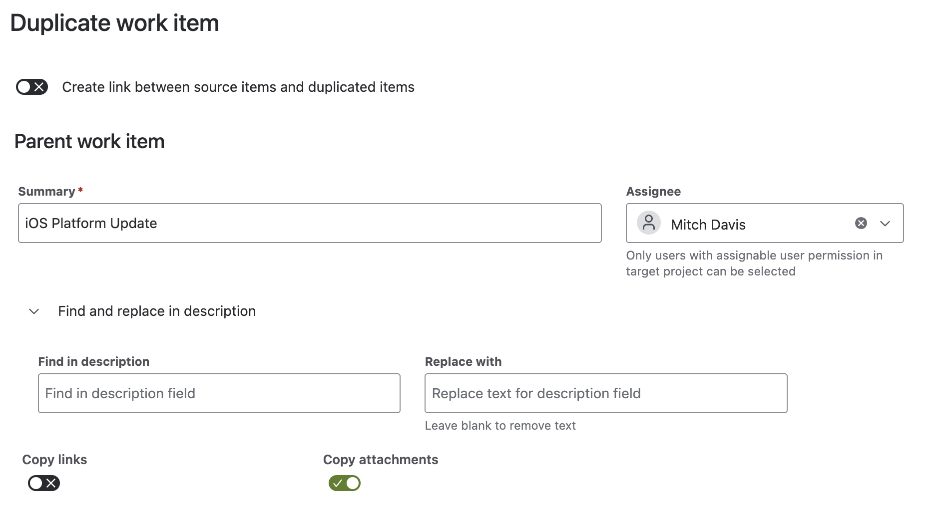Viewport: 952px width, 521px height.
Task: Click the Summary field containing iOS Platform Update
Action: pos(310,223)
